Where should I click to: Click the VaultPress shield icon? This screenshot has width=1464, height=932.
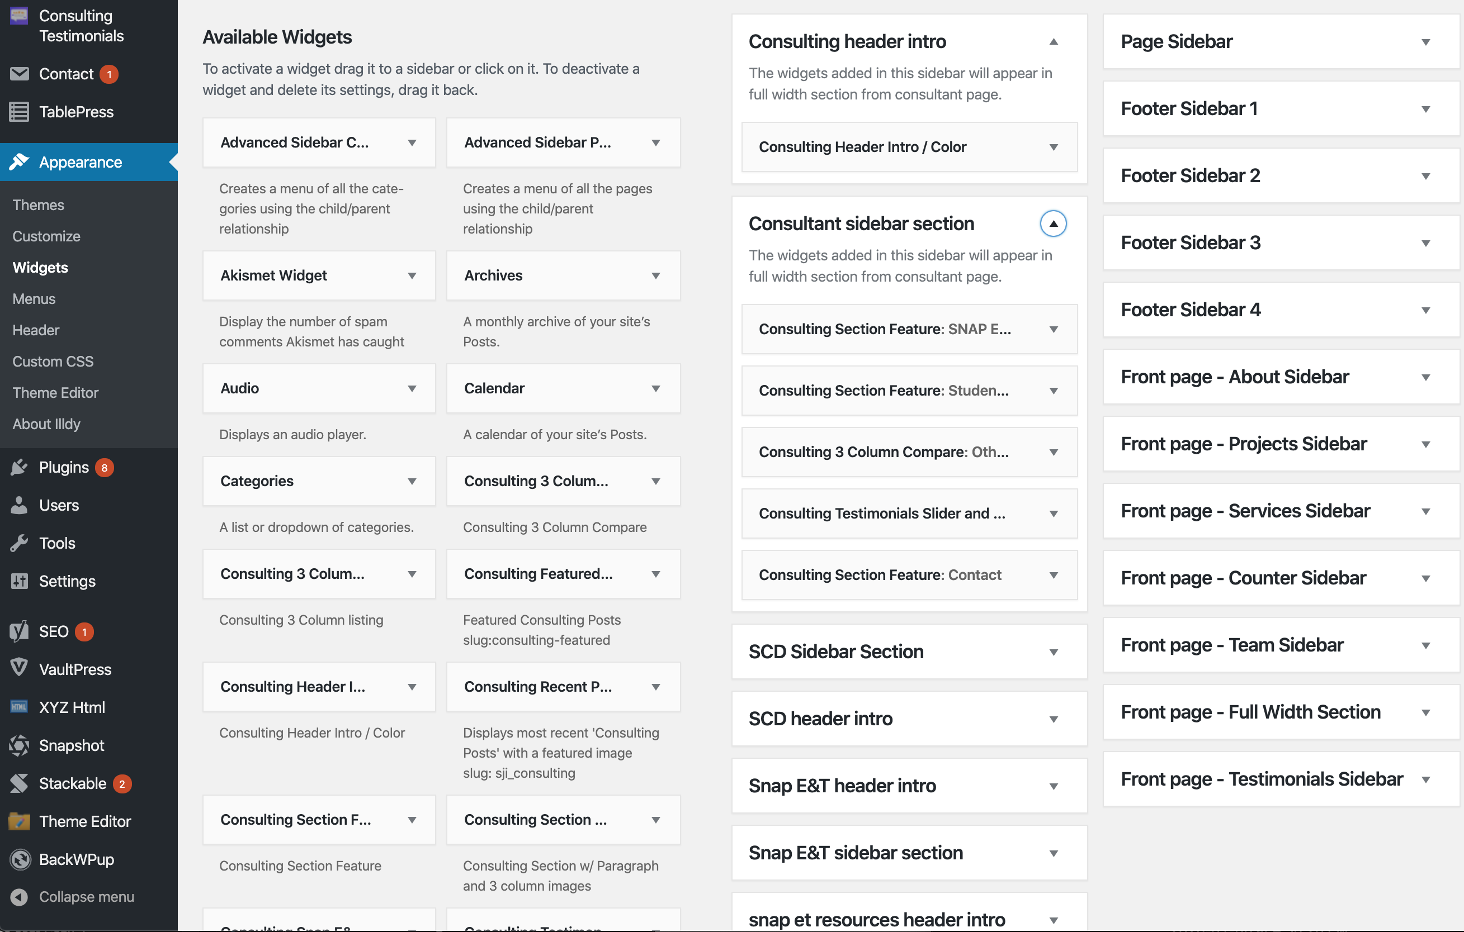20,668
